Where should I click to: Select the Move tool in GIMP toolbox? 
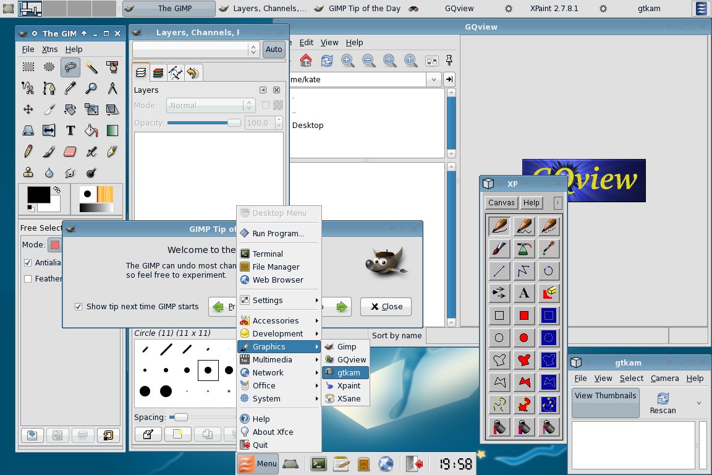point(28,109)
